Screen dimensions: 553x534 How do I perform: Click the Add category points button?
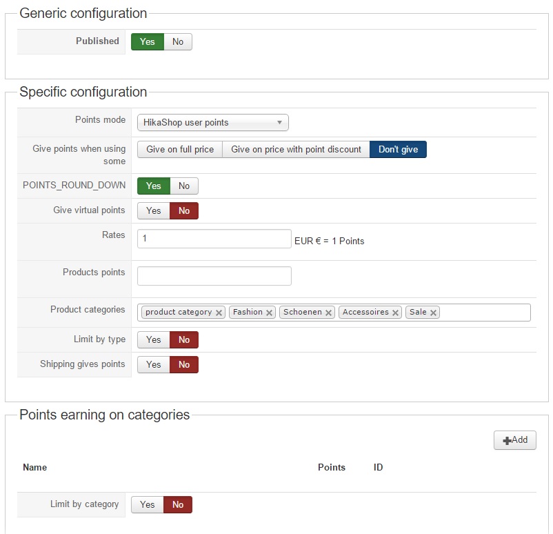click(x=515, y=440)
